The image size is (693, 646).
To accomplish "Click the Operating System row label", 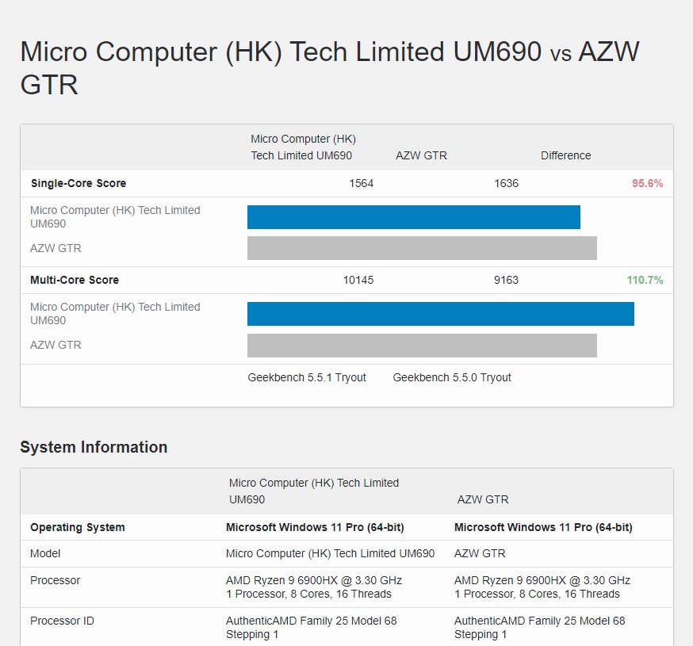I will click(77, 527).
